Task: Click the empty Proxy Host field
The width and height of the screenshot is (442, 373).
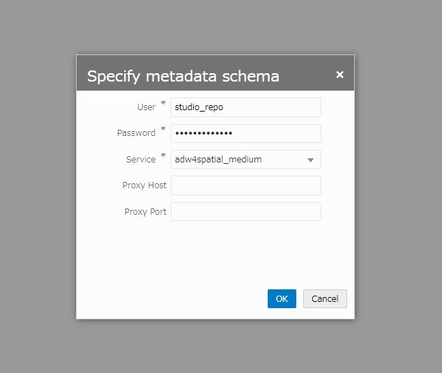Action: click(245, 185)
